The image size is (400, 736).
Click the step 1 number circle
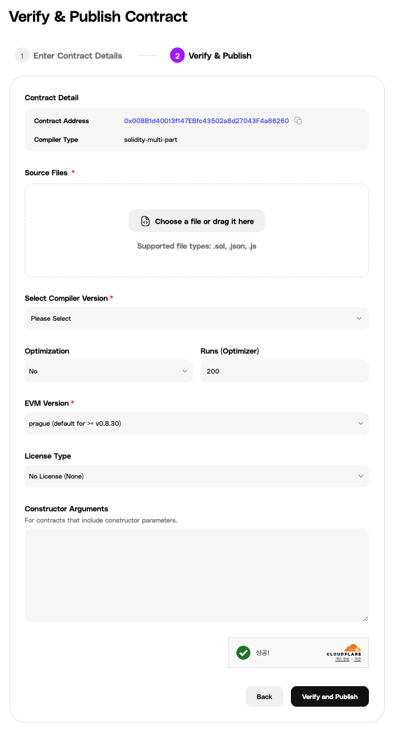[22, 56]
